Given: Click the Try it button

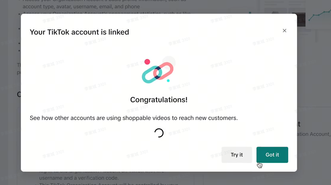Looking at the screenshot, I should tap(237, 155).
